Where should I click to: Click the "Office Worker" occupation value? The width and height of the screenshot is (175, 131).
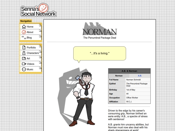coord(132,98)
